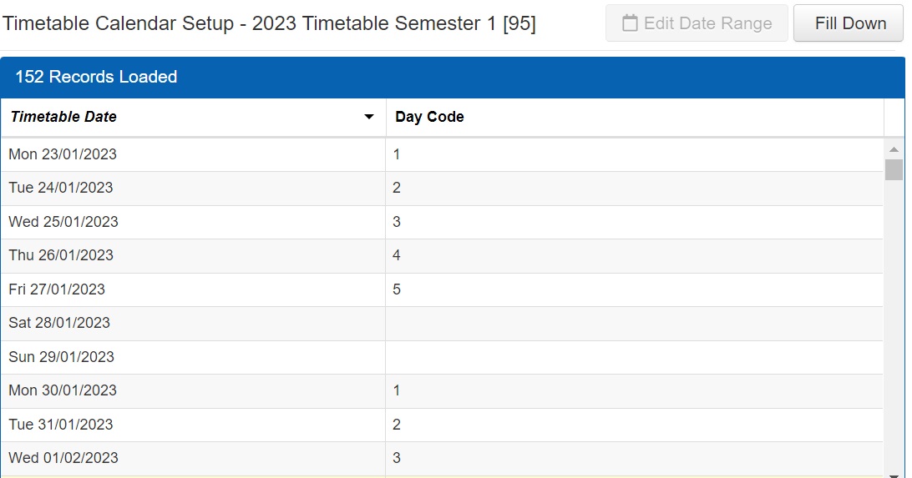Image resolution: width=912 pixels, height=478 pixels.
Task: Select Day Code cell for Fri 27/01/2023
Action: [634, 289]
